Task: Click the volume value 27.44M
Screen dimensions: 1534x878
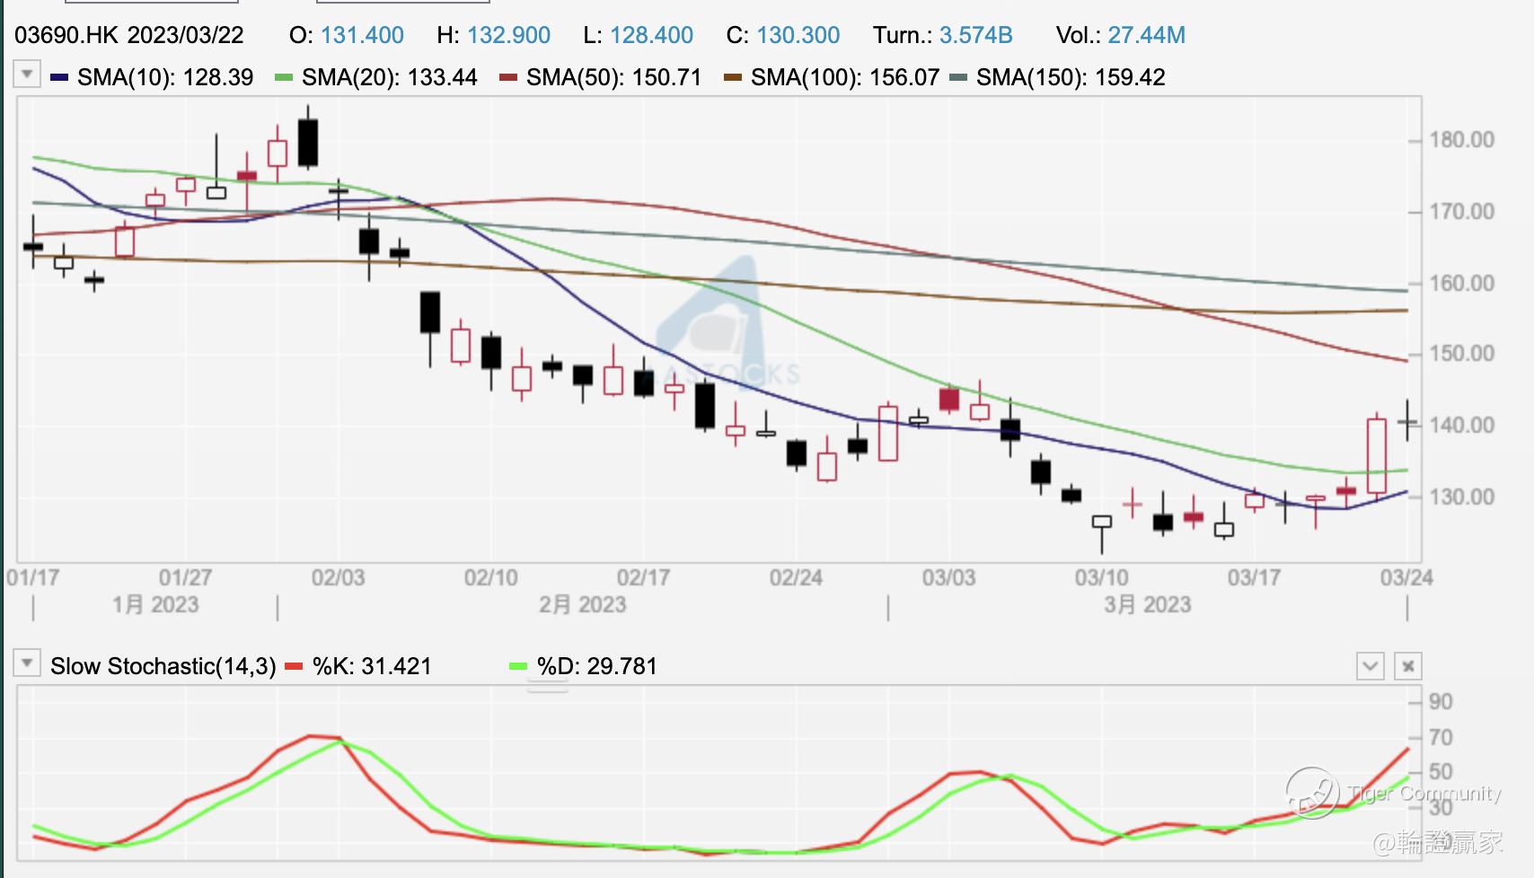Action: (1147, 35)
